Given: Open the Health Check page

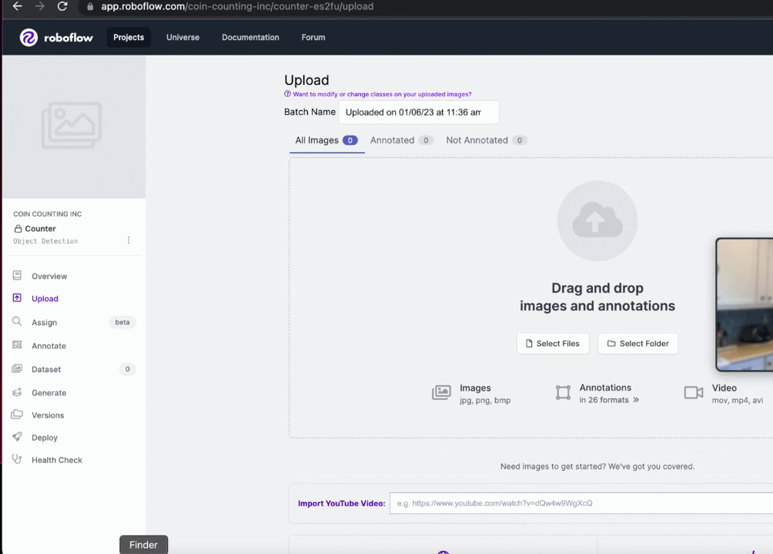Looking at the screenshot, I should pyautogui.click(x=57, y=460).
